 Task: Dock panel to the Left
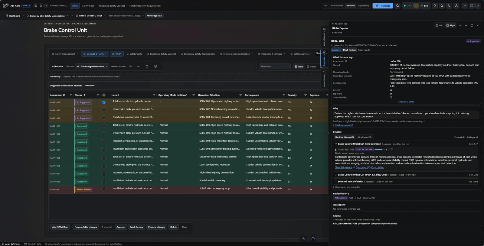(x=439, y=25)
